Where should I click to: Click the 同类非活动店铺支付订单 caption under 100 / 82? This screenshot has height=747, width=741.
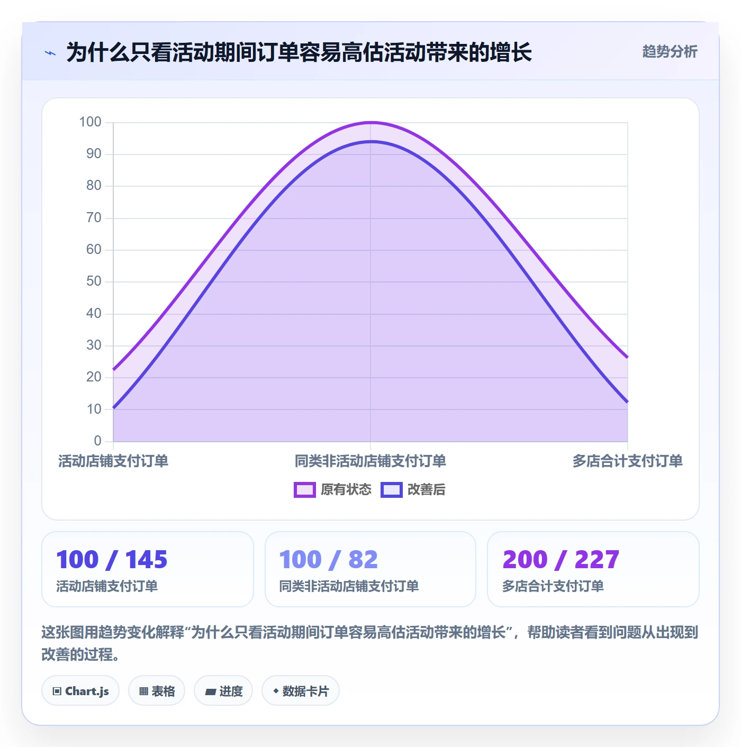349,586
